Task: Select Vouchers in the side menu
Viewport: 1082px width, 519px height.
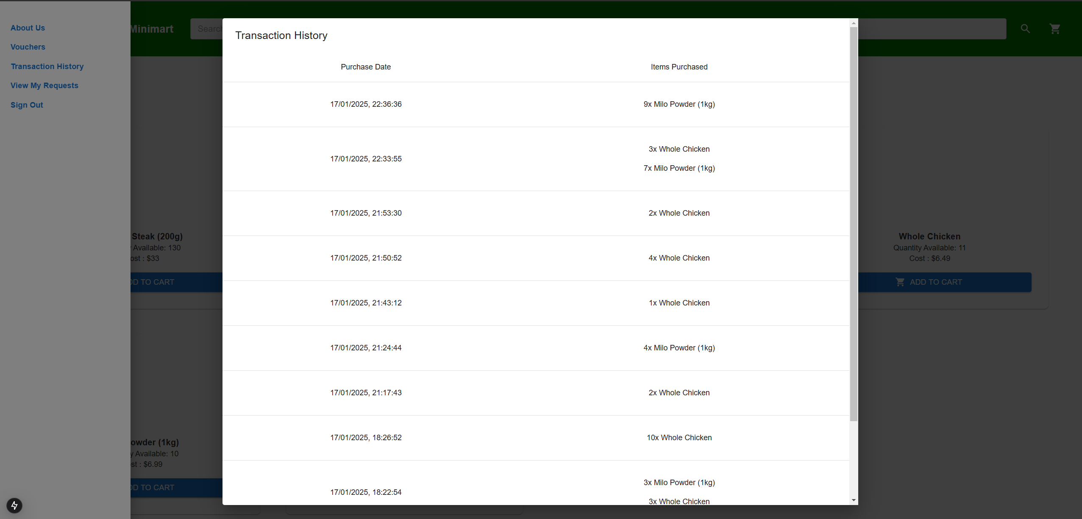Action: point(28,47)
